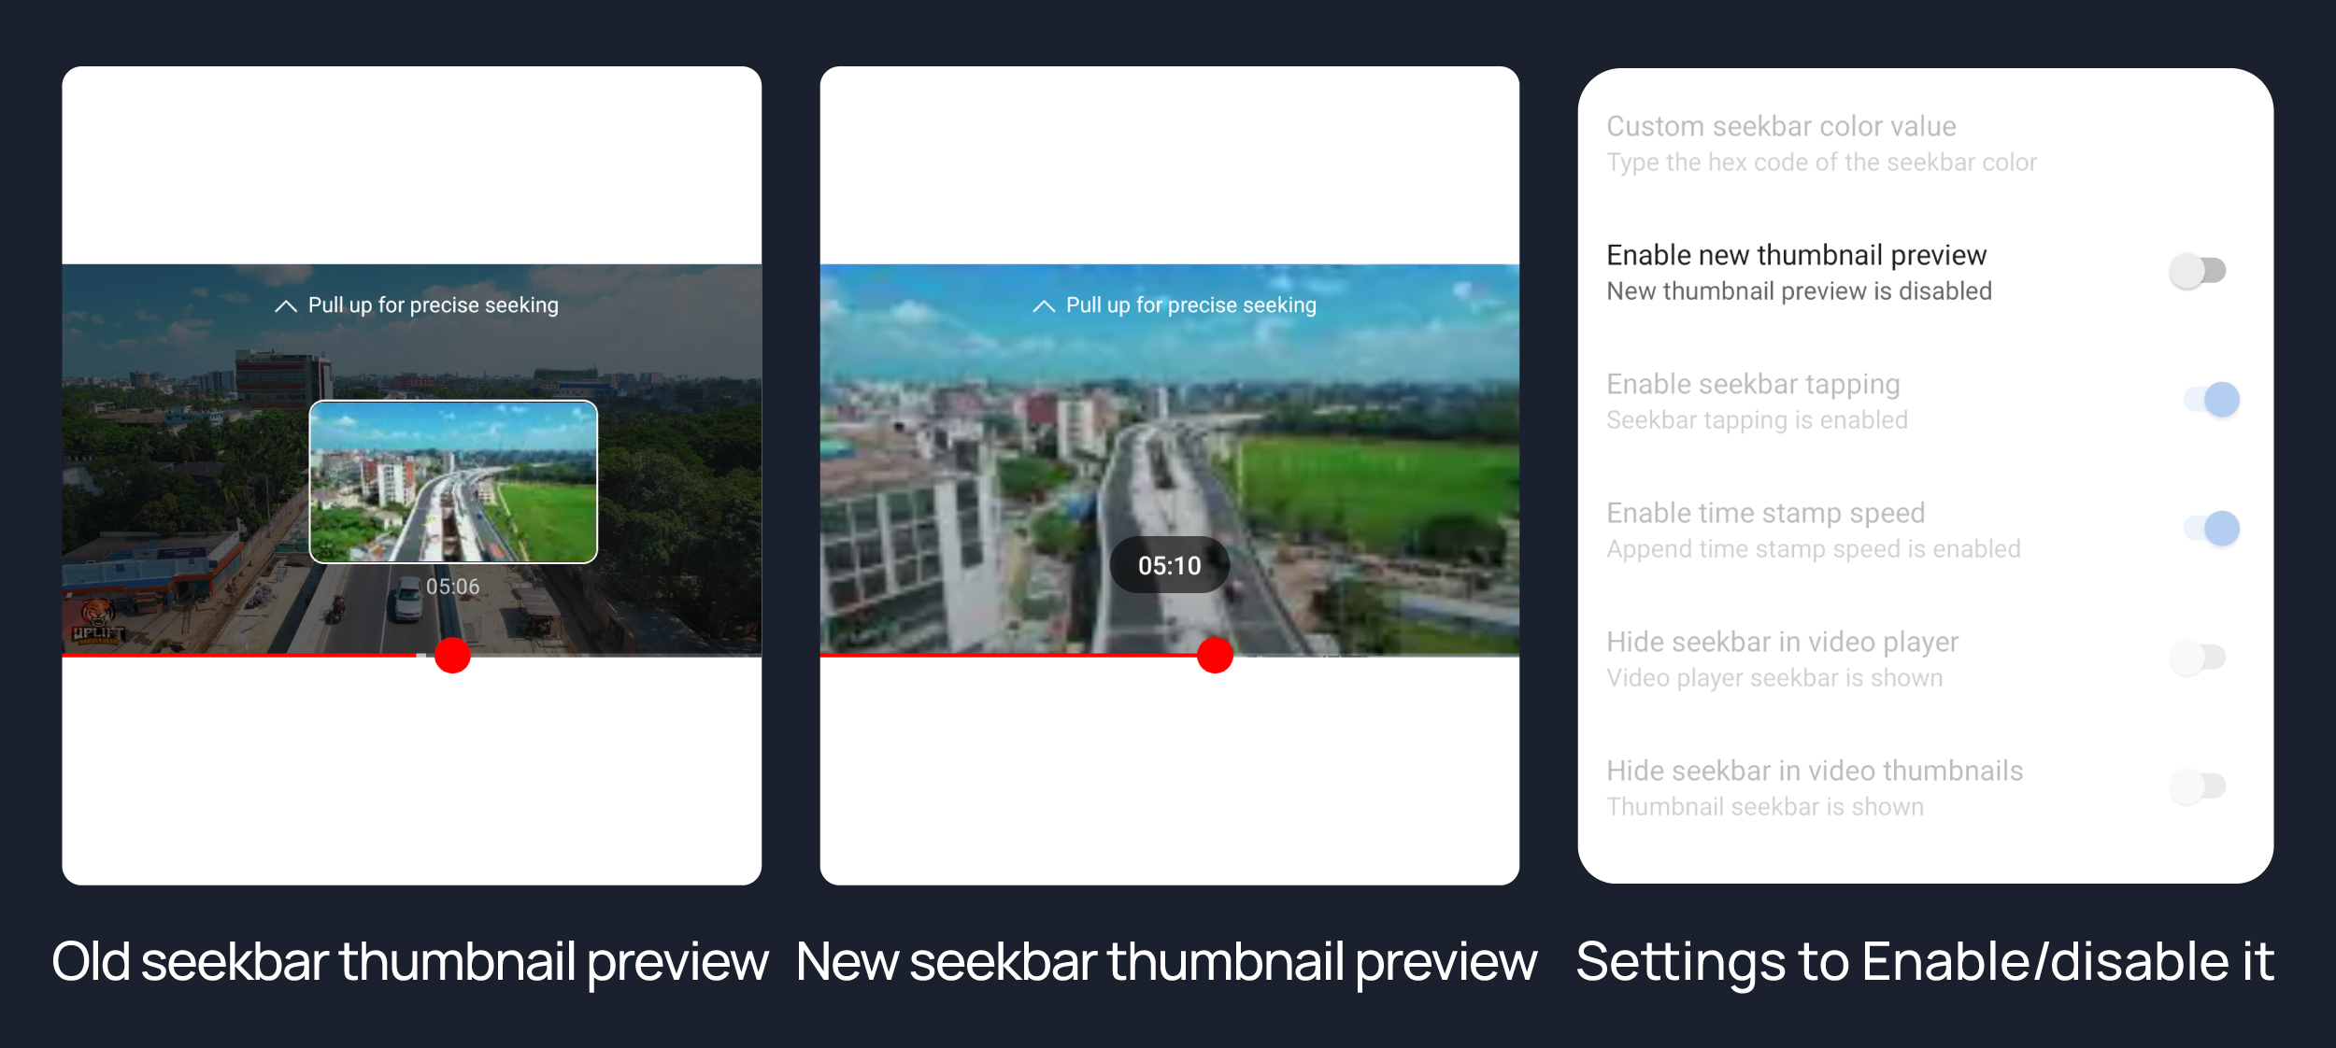The image size is (2336, 1048).
Task: Click the chevron-up icon in new preview
Action: 1044,306
